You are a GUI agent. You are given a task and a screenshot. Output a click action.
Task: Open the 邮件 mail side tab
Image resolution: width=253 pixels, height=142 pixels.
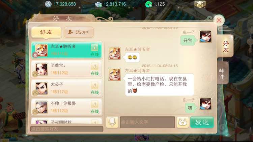223,73
